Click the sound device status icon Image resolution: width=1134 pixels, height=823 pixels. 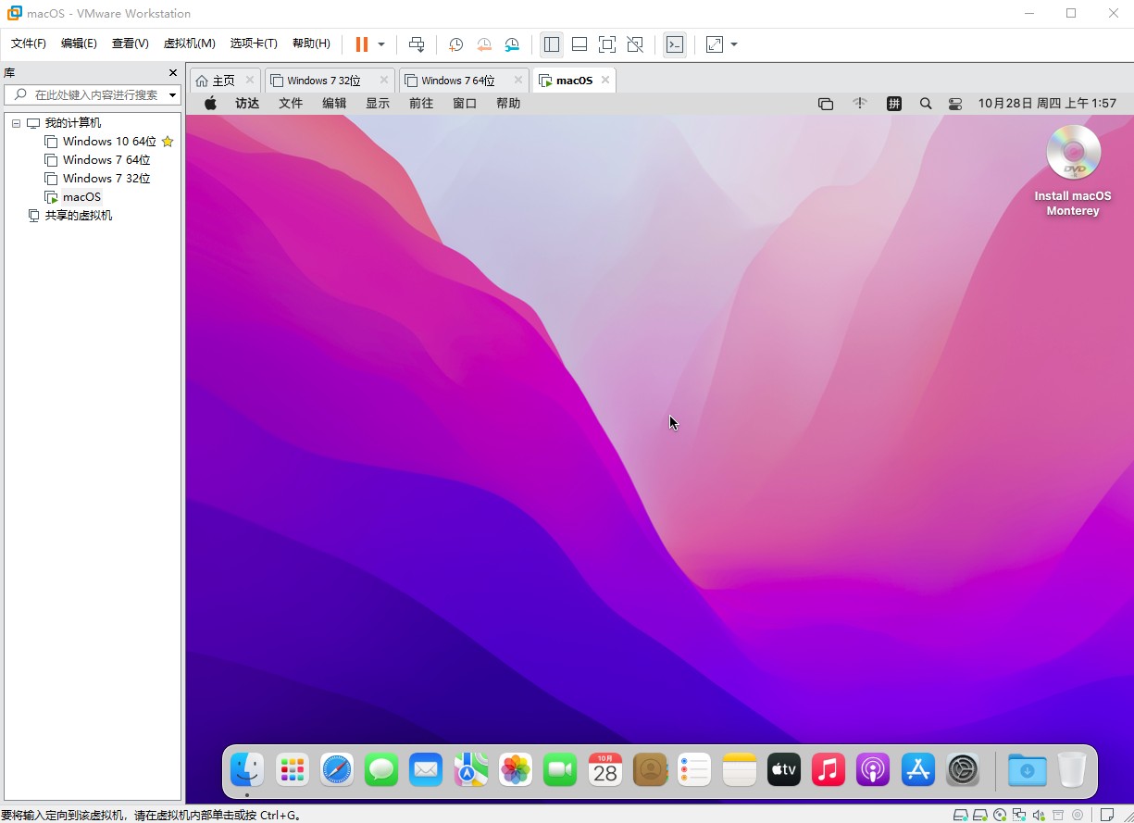click(x=1039, y=816)
